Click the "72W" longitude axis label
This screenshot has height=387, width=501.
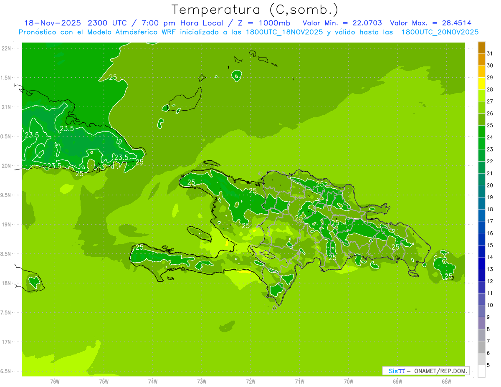click(x=250, y=382)
